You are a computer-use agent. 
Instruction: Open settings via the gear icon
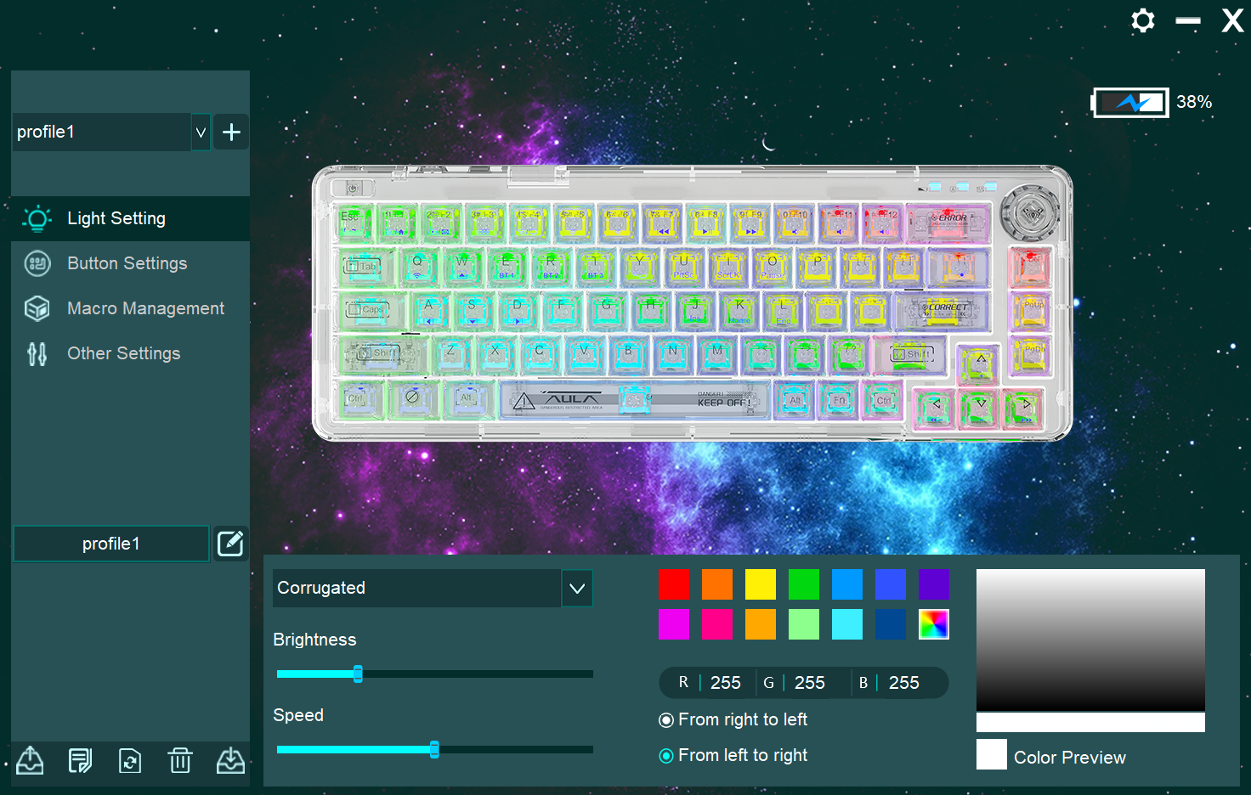1143,20
